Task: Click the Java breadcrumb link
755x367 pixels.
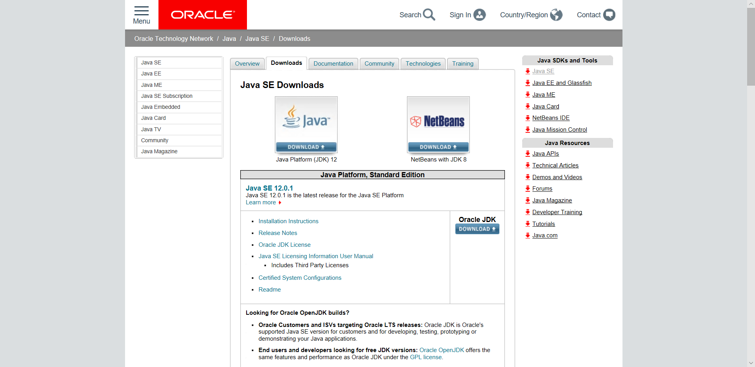Action: tap(229, 39)
